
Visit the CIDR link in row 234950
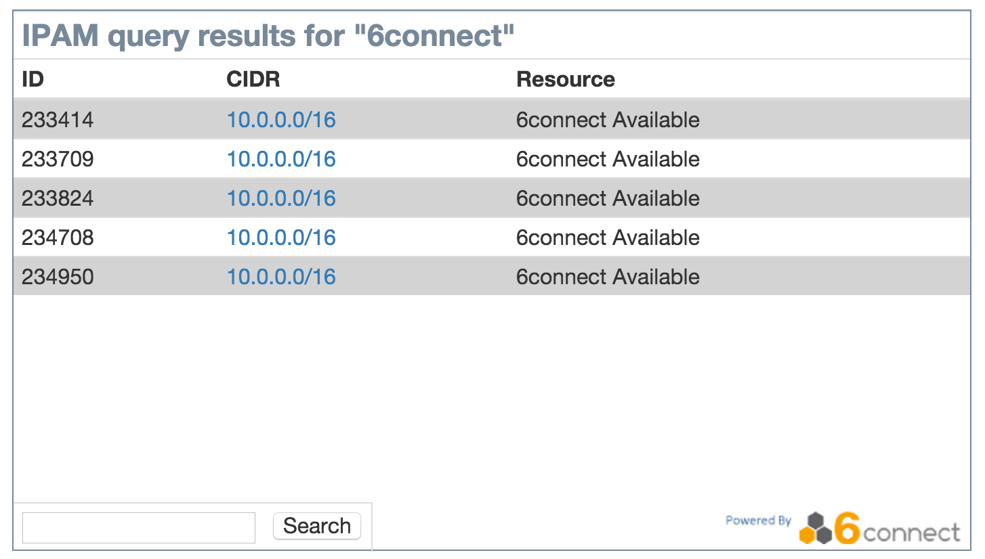(281, 277)
